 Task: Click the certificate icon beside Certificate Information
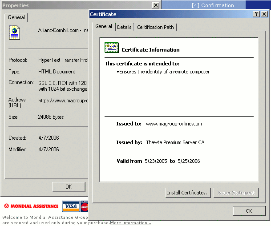tap(112, 48)
